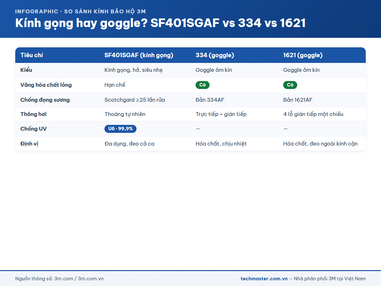381x286 pixels.
Task: Click the green 'Có' badge in 334 column
Action: click(x=203, y=85)
